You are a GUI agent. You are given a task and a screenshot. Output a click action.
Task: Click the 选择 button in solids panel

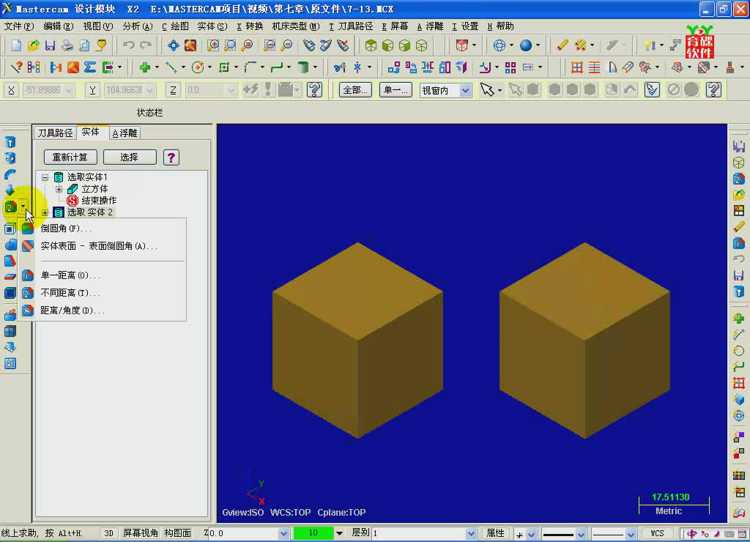click(x=130, y=157)
